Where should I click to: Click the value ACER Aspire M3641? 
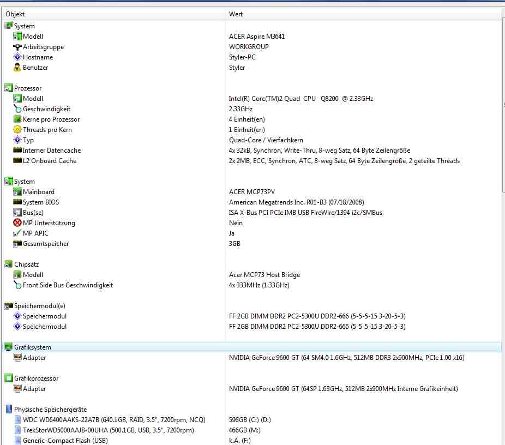point(257,36)
